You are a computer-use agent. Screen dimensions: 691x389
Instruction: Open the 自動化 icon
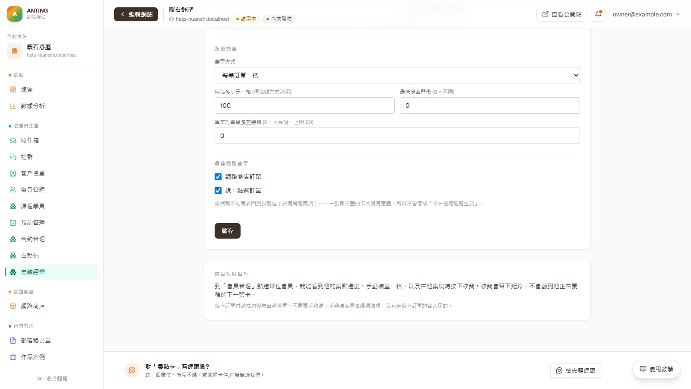pyautogui.click(x=13, y=255)
